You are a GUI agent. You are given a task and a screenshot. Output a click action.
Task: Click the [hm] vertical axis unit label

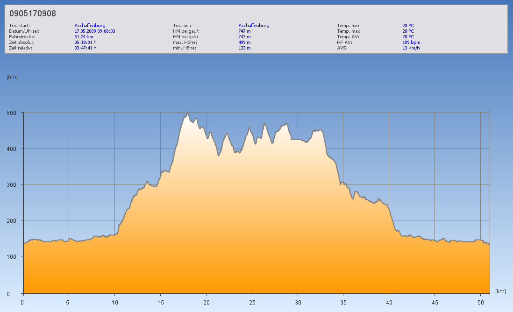(12, 77)
